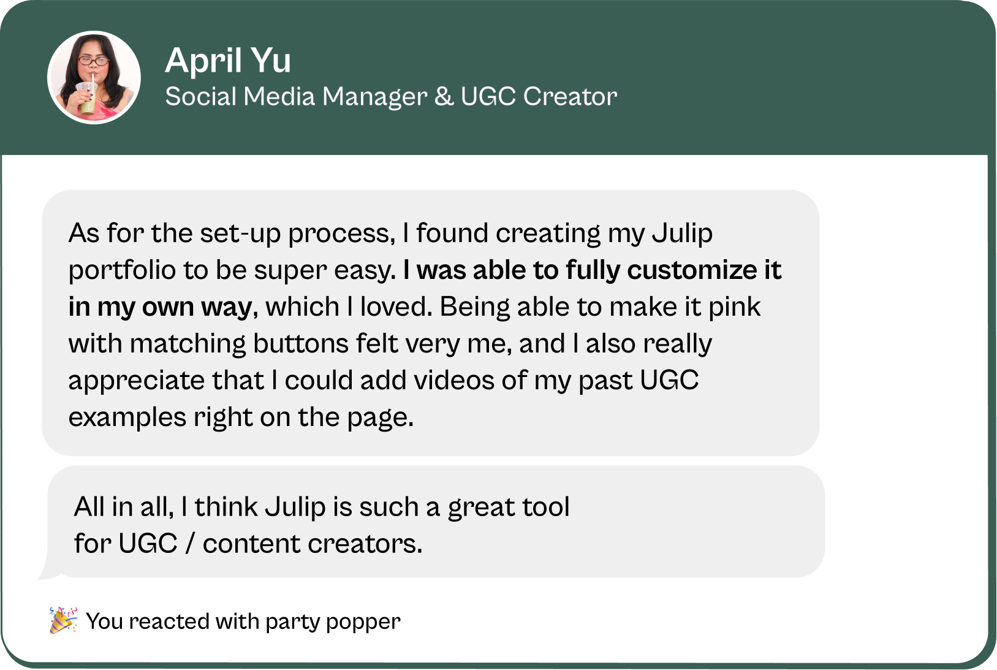Click "Julip" in the "All in all" message
This screenshot has width=997, height=670.
click(x=295, y=508)
